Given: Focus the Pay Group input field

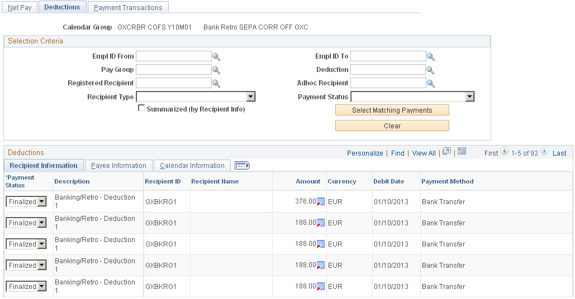Looking at the screenshot, I should coord(173,70).
